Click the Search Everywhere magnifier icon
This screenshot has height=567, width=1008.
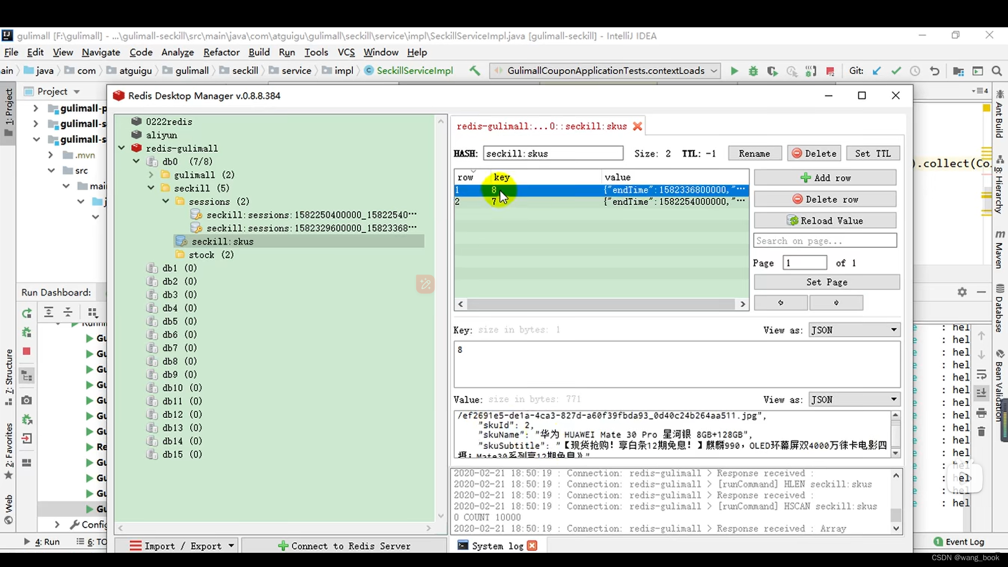(x=997, y=71)
